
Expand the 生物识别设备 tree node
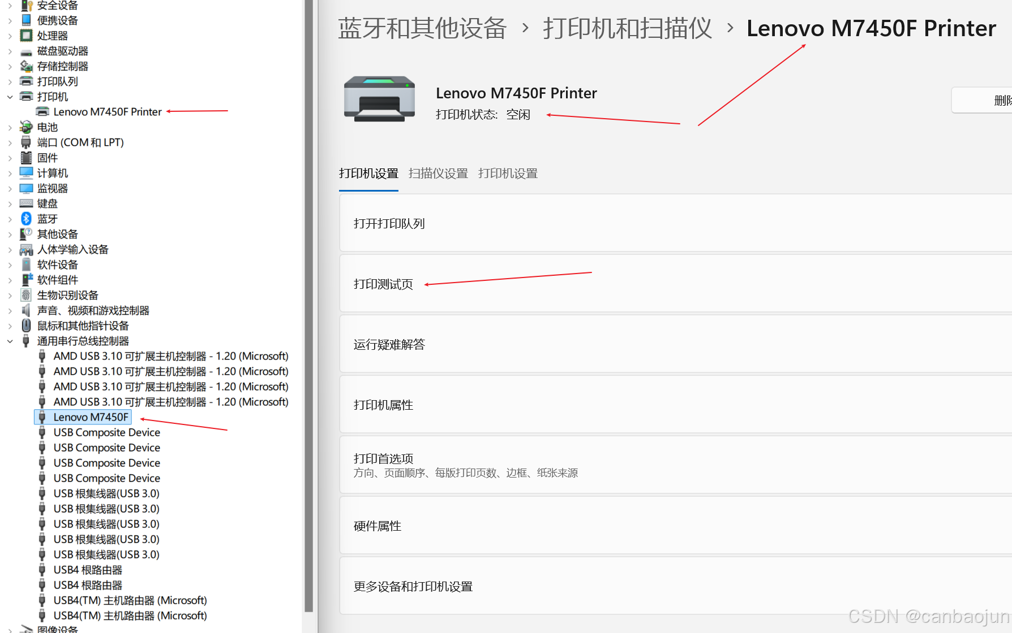pyautogui.click(x=10, y=295)
